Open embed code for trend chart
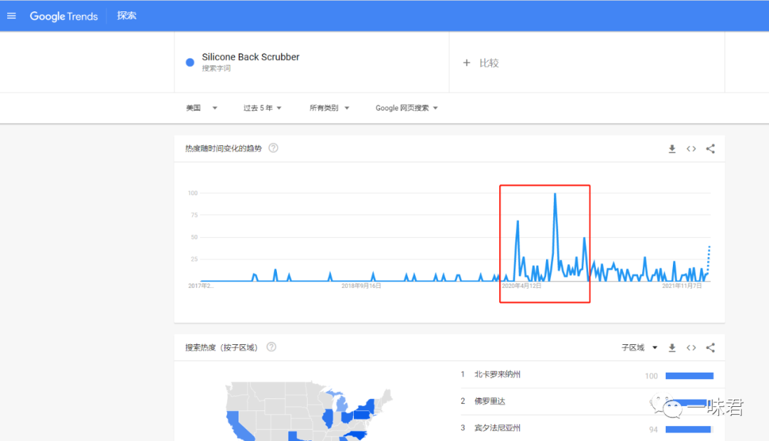The height and width of the screenshot is (441, 769). pyautogui.click(x=691, y=149)
